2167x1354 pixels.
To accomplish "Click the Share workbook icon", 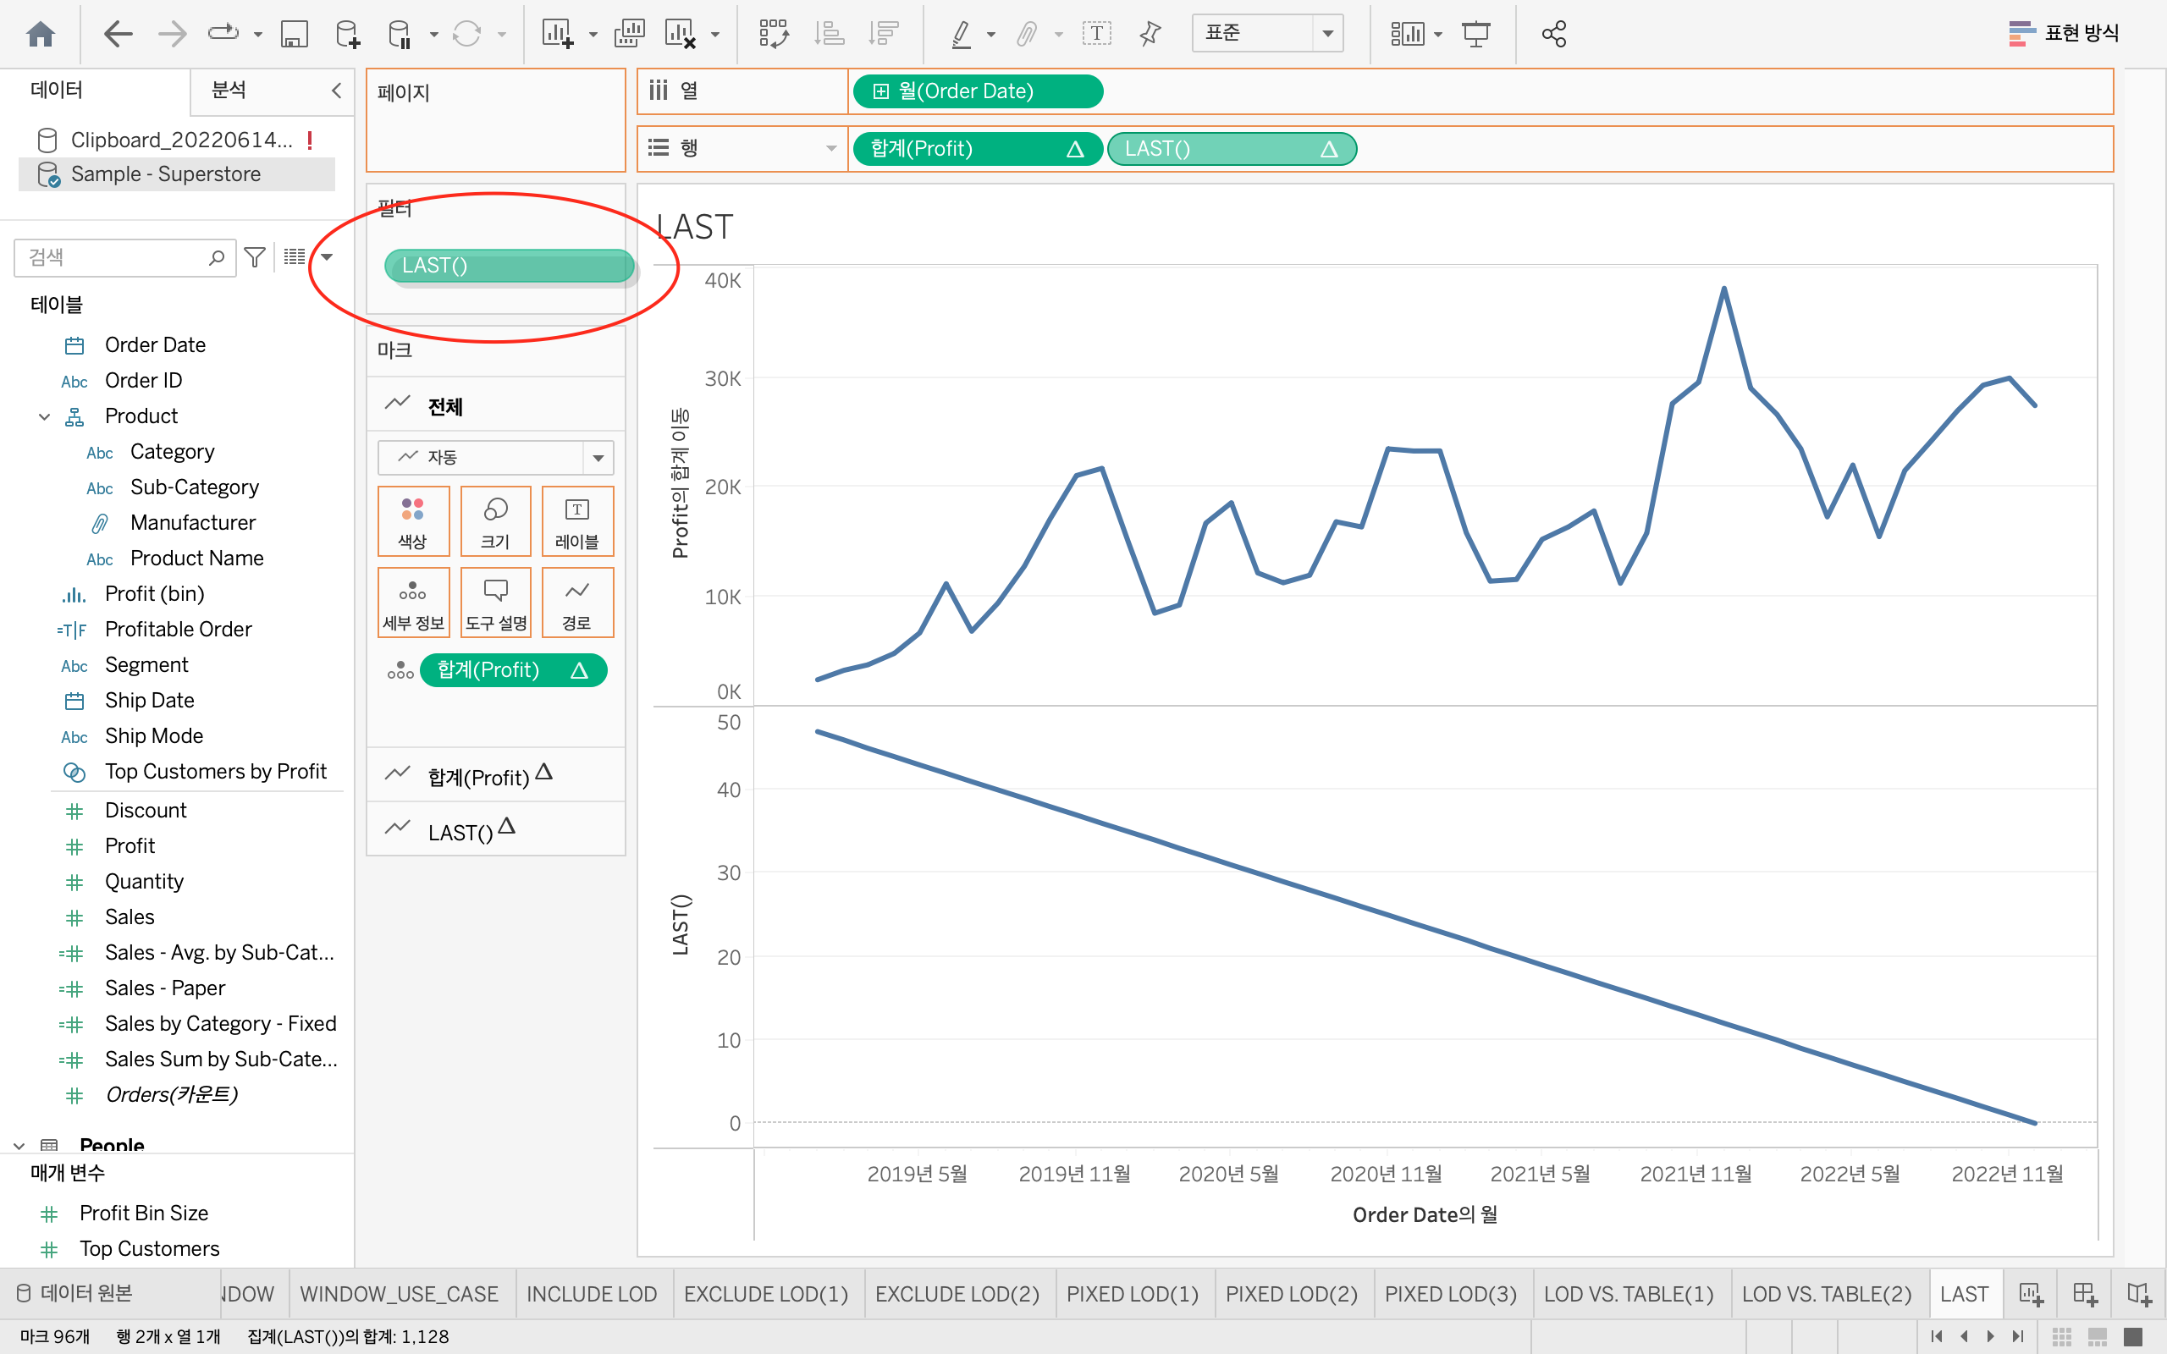I will (1553, 34).
